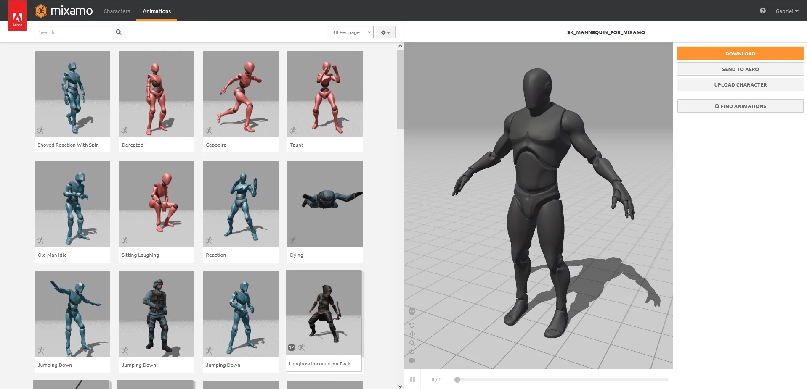Click running-man icon on Capoeira card
Viewport: 807px width, 389px height.
[x=209, y=131]
